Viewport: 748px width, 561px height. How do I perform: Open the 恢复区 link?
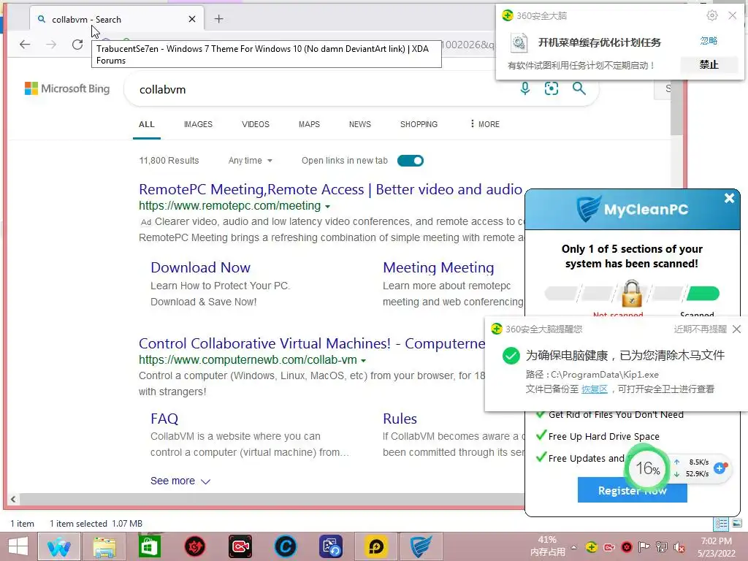595,389
